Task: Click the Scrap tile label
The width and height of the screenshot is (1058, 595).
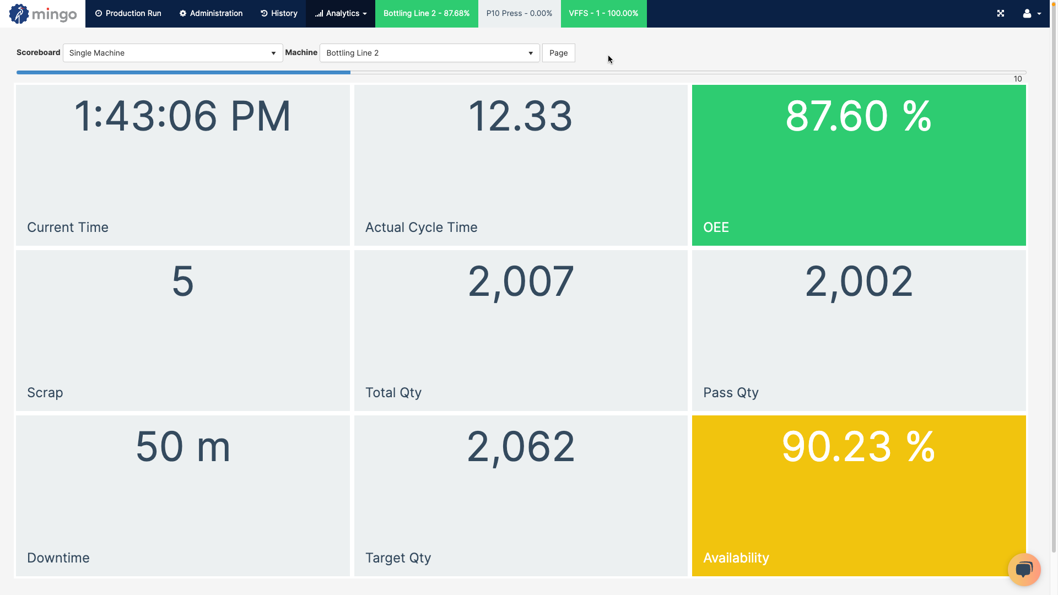Action: tap(45, 392)
